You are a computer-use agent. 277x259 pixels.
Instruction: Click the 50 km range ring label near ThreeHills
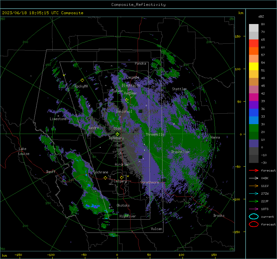(x=140, y=111)
